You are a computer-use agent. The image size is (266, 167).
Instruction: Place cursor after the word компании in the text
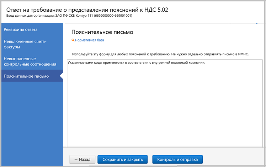tap(206, 63)
